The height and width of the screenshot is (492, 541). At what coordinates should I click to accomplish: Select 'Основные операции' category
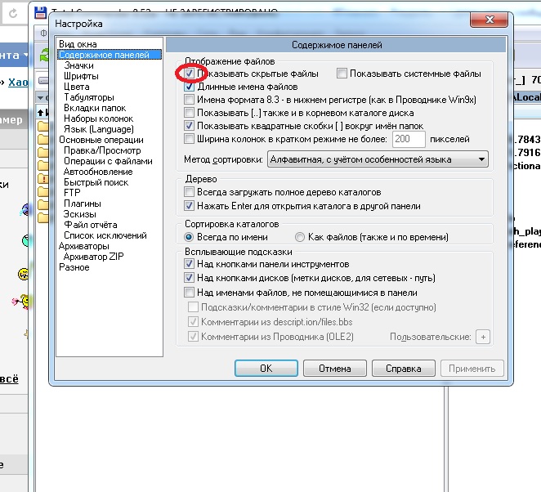click(x=101, y=140)
